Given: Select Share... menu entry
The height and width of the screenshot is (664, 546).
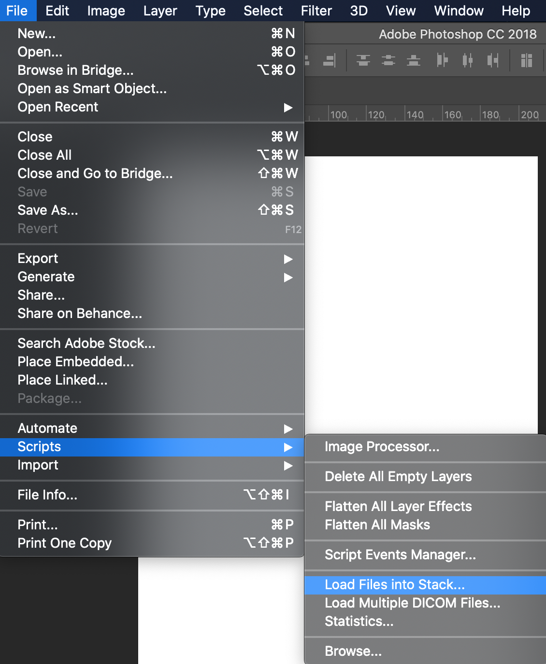Looking at the screenshot, I should 152,295.
